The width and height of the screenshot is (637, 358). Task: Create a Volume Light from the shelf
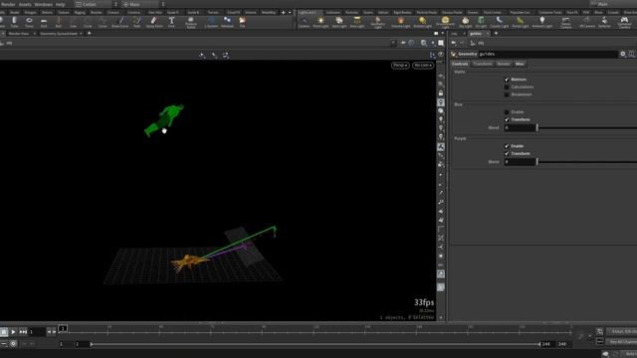pyautogui.click(x=401, y=22)
